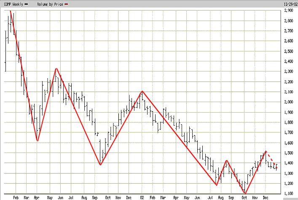This screenshot has height=200, width=298.
Task: Click the 1,800 price axis label
Action: (x=289, y=122)
